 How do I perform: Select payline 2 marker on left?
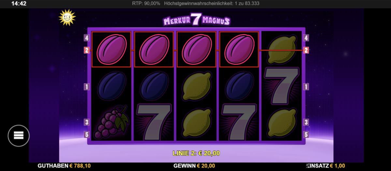tap(87, 50)
